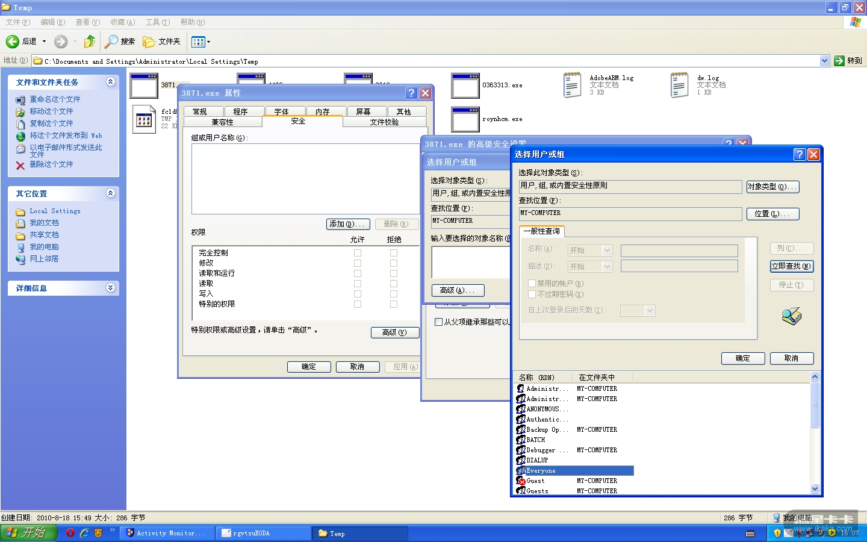Screen dimensions: 867x542
Task: Click the Up folder toolbar icon
Action: coord(89,42)
